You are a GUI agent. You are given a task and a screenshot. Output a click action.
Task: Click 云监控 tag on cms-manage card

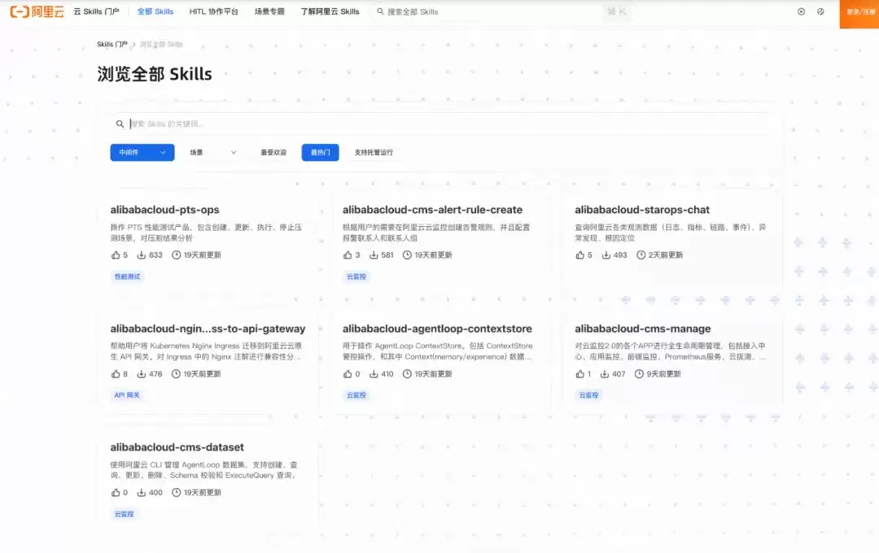pyautogui.click(x=588, y=395)
